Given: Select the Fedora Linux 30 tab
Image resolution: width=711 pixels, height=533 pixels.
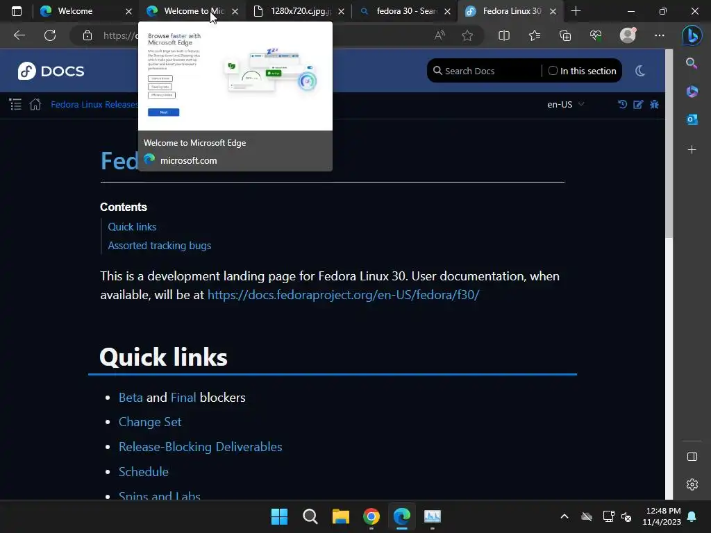Looking at the screenshot, I should [512, 11].
